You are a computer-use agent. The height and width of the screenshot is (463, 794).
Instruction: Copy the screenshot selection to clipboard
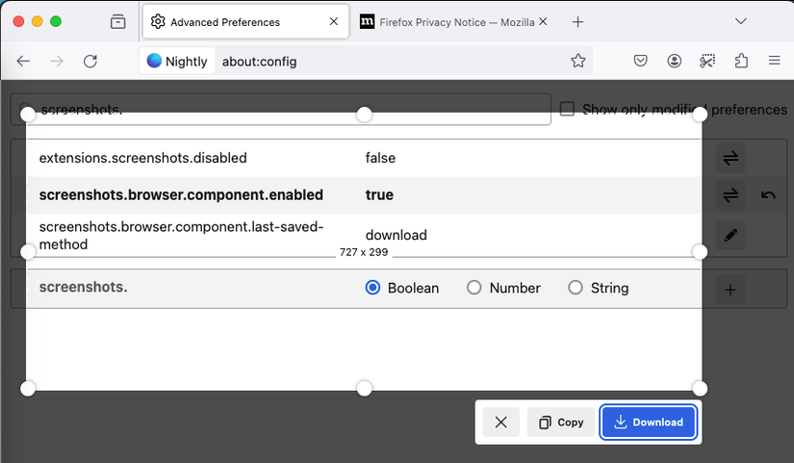(x=561, y=423)
